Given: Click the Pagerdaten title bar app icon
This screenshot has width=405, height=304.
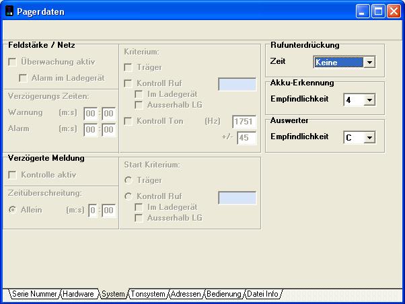Looking at the screenshot, I should tap(9, 11).
